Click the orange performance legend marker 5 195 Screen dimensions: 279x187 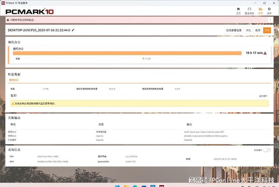point(143,59)
